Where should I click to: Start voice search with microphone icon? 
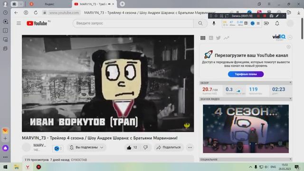point(214,23)
